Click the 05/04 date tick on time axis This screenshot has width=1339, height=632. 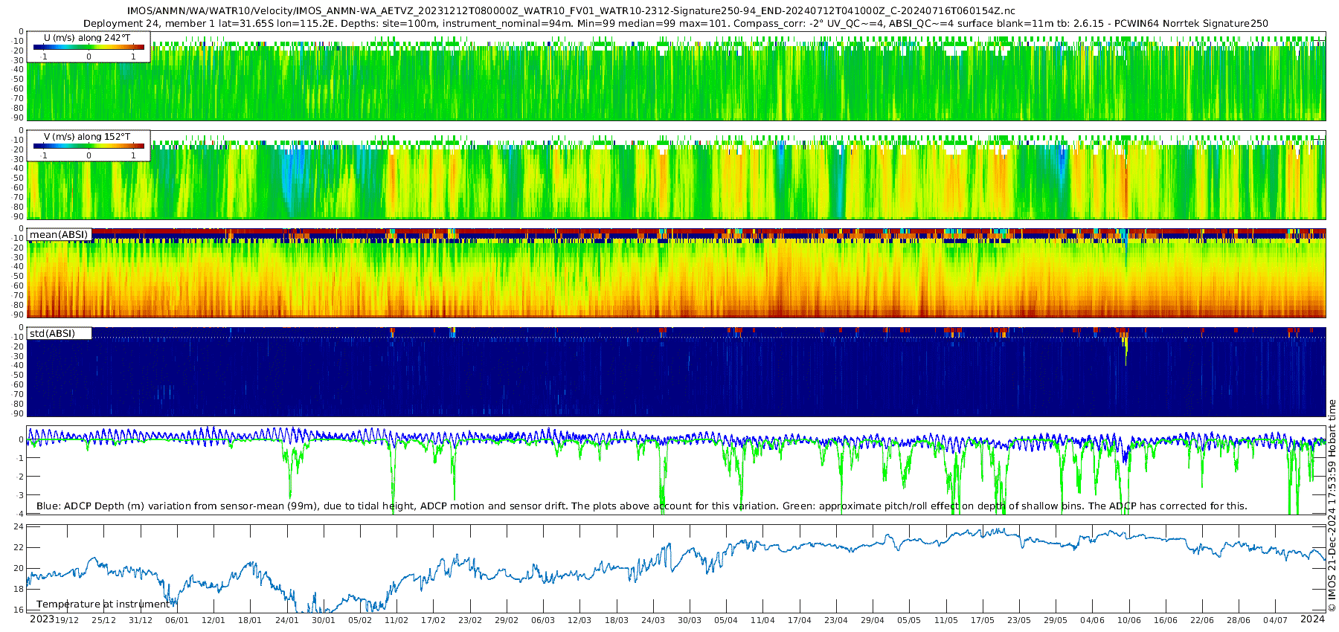click(725, 620)
